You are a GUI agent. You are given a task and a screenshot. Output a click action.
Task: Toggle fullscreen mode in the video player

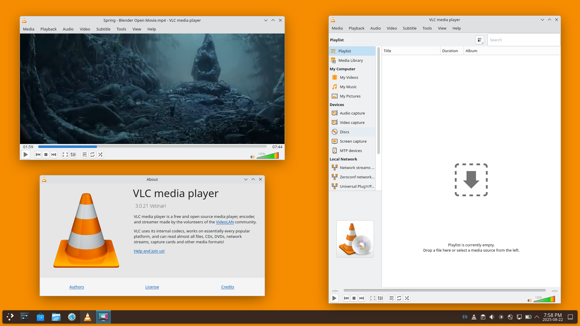pos(65,155)
